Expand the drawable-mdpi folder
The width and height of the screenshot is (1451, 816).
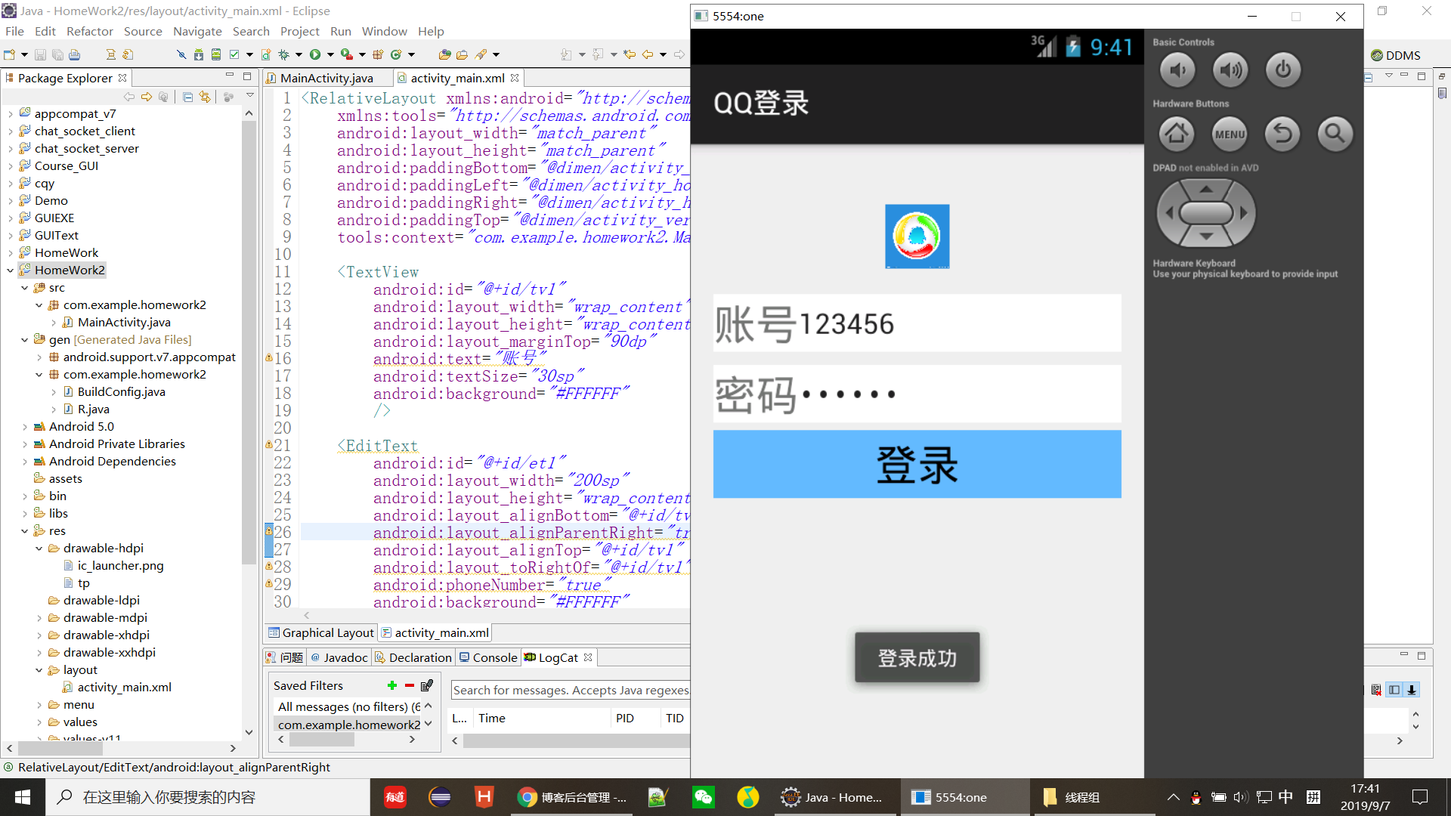tap(39, 618)
